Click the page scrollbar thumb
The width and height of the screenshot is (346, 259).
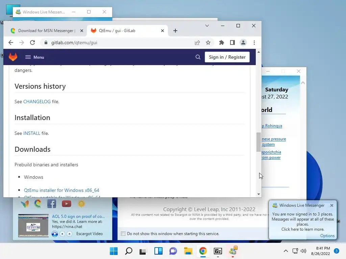pos(258,142)
